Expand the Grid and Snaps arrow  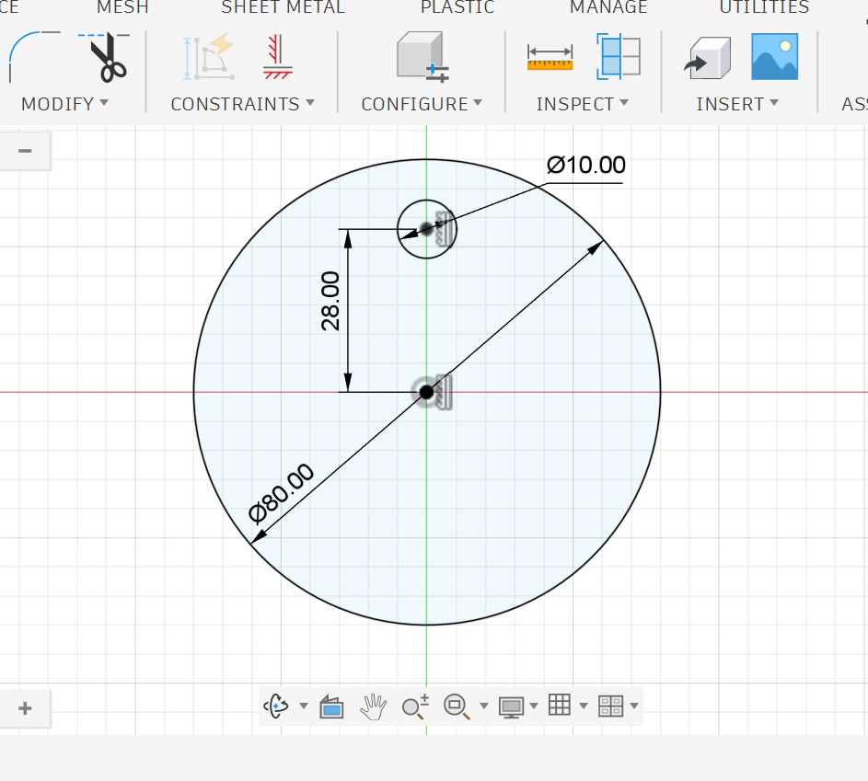pyautogui.click(x=583, y=706)
